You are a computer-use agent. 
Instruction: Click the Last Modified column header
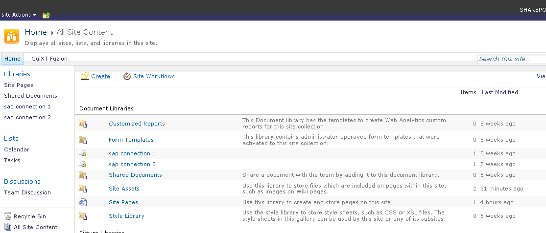pos(500,92)
